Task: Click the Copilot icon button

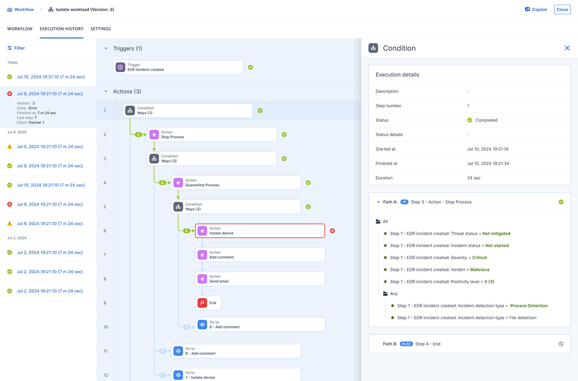Action: 527,10
